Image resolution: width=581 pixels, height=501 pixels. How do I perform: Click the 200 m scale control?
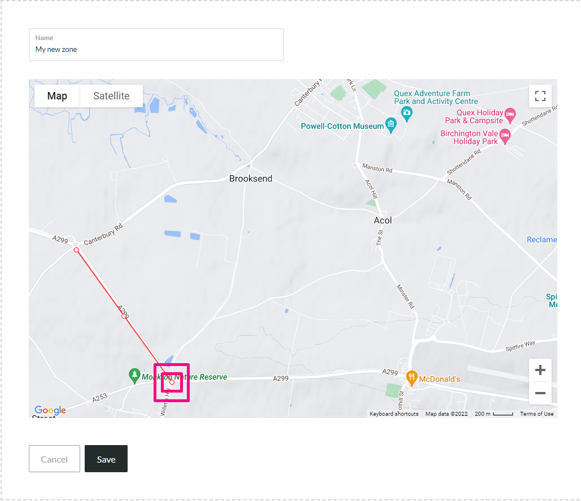[x=493, y=414]
